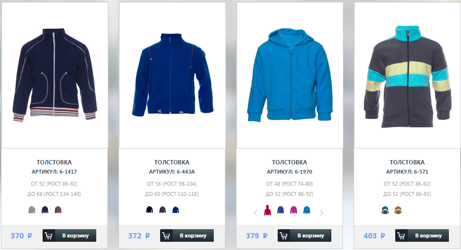This screenshot has height=250, width=461.
Task: Add the 370 ₽ sweatshirt to the cart
Action: (69, 235)
